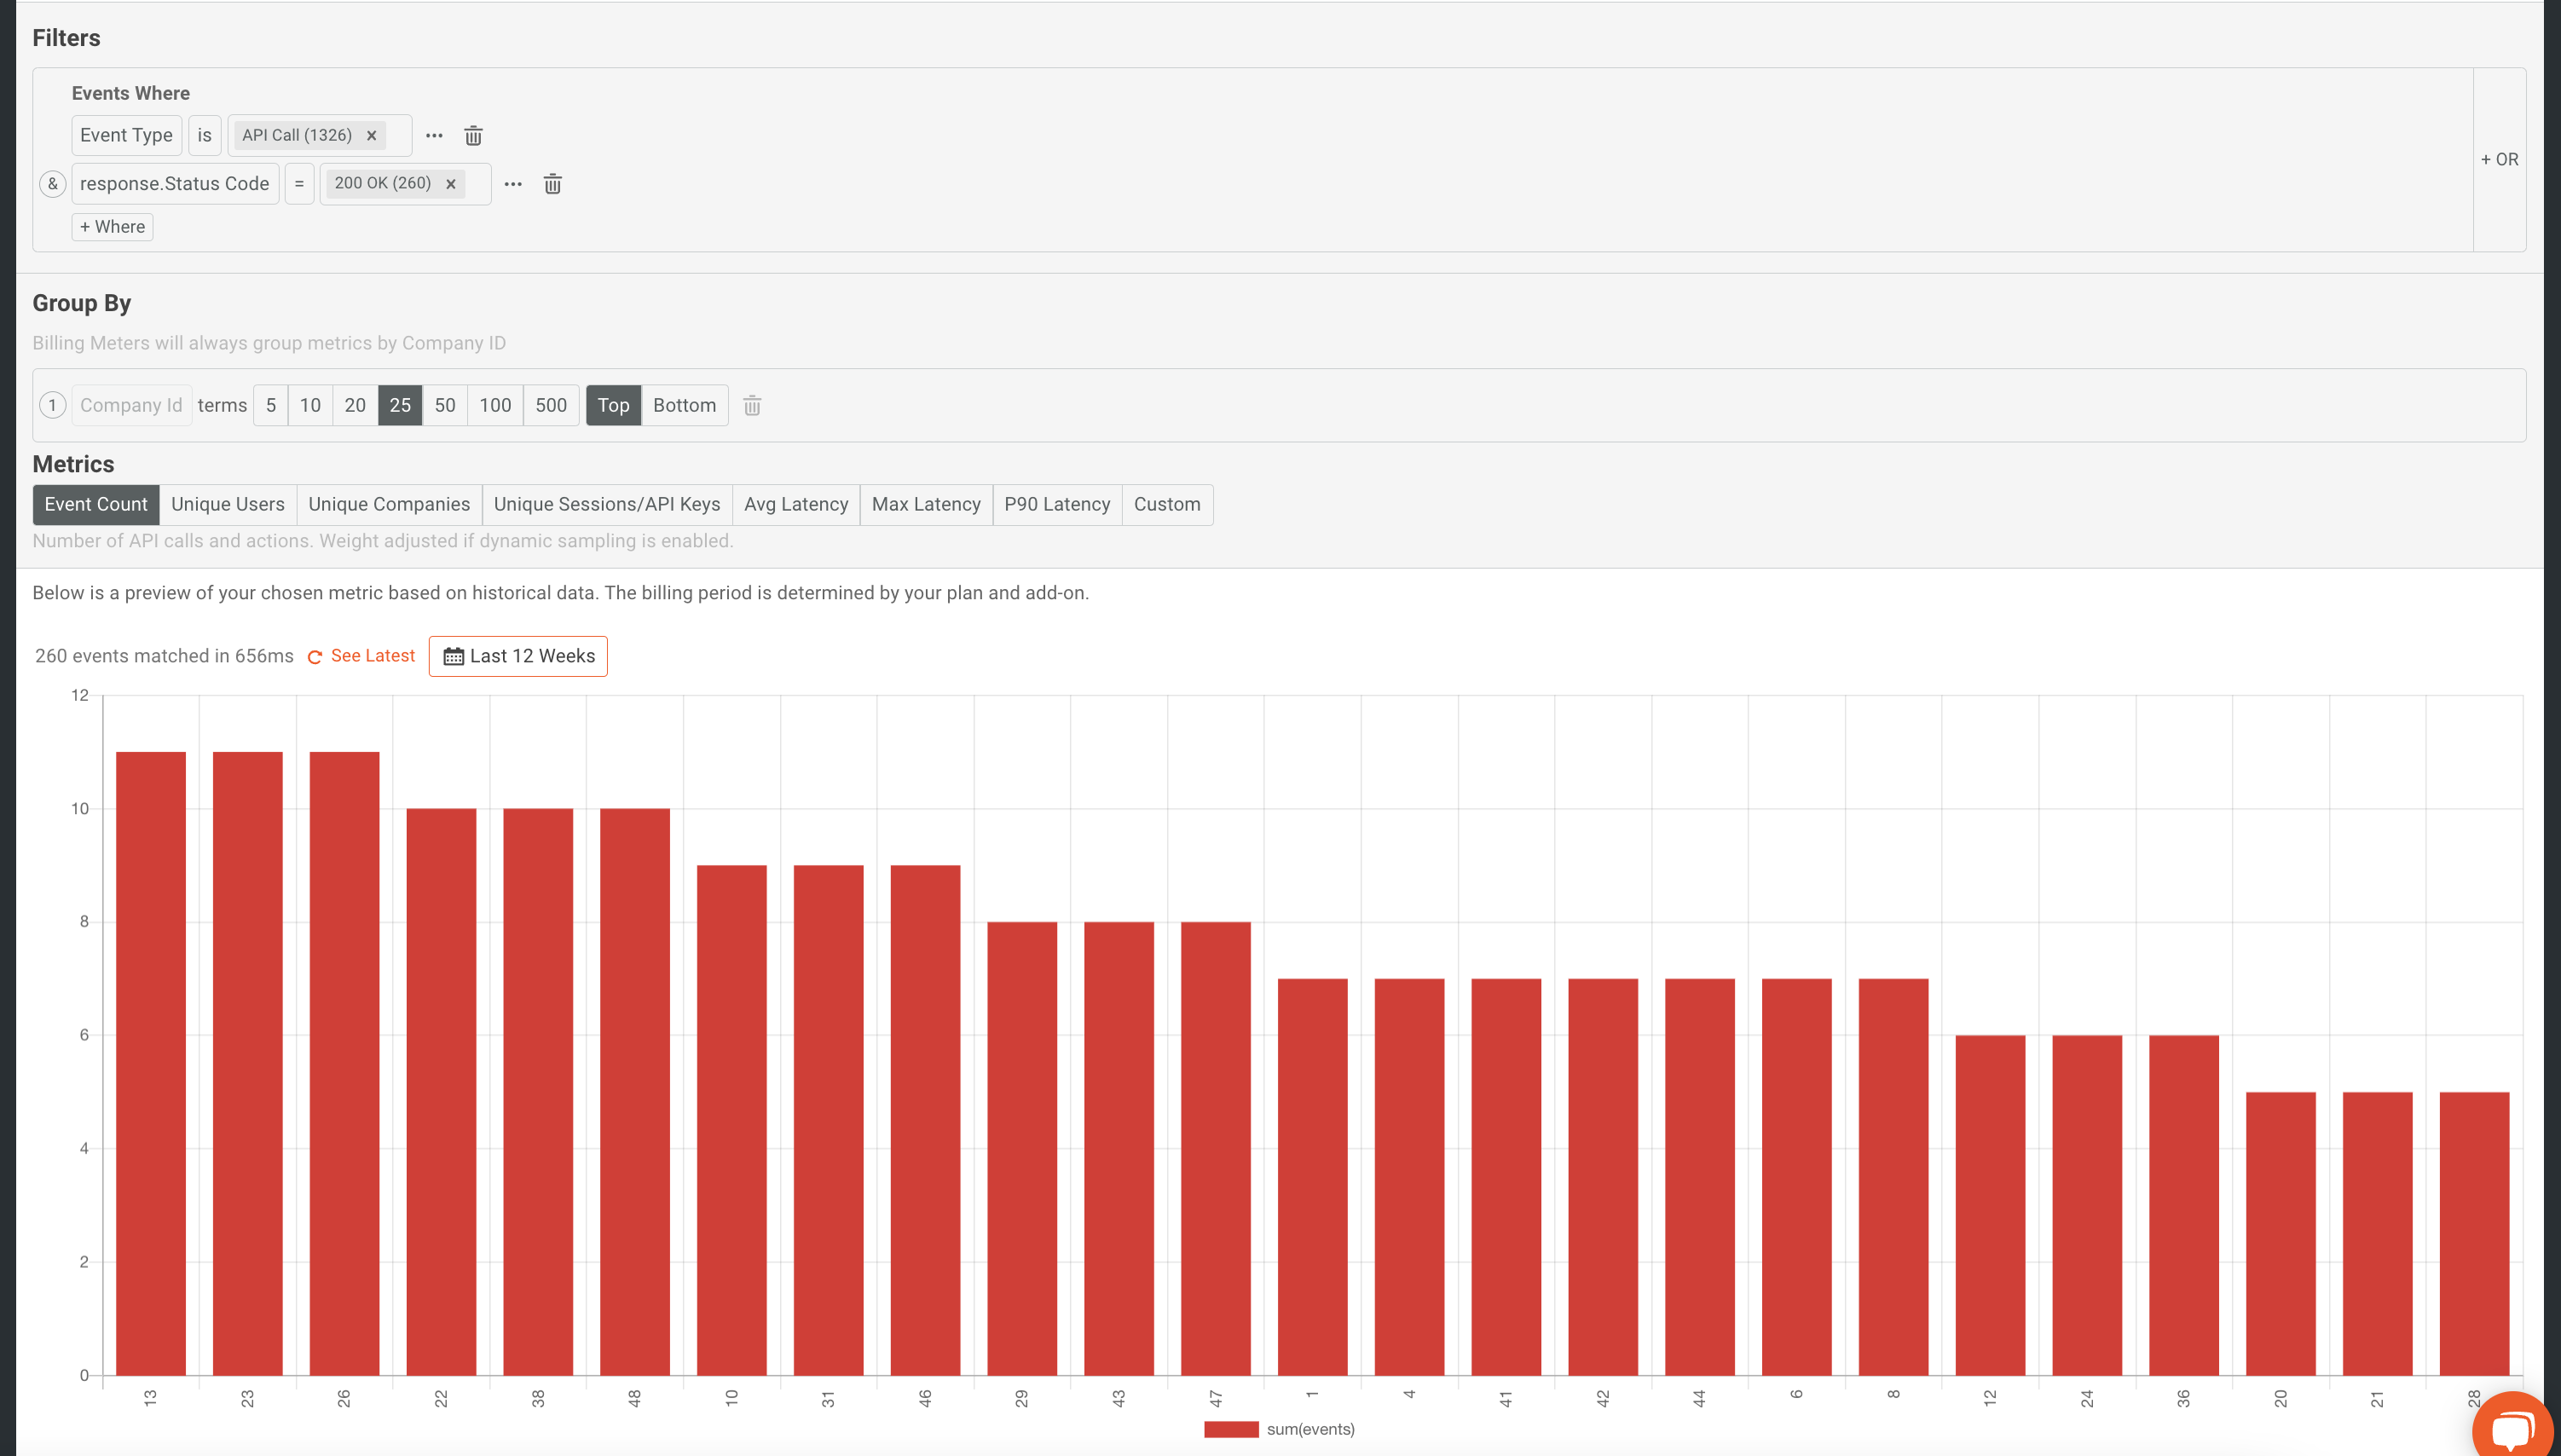This screenshot has height=1456, width=2561.
Task: Toggle sum(events) legend swatch
Action: point(1231,1429)
